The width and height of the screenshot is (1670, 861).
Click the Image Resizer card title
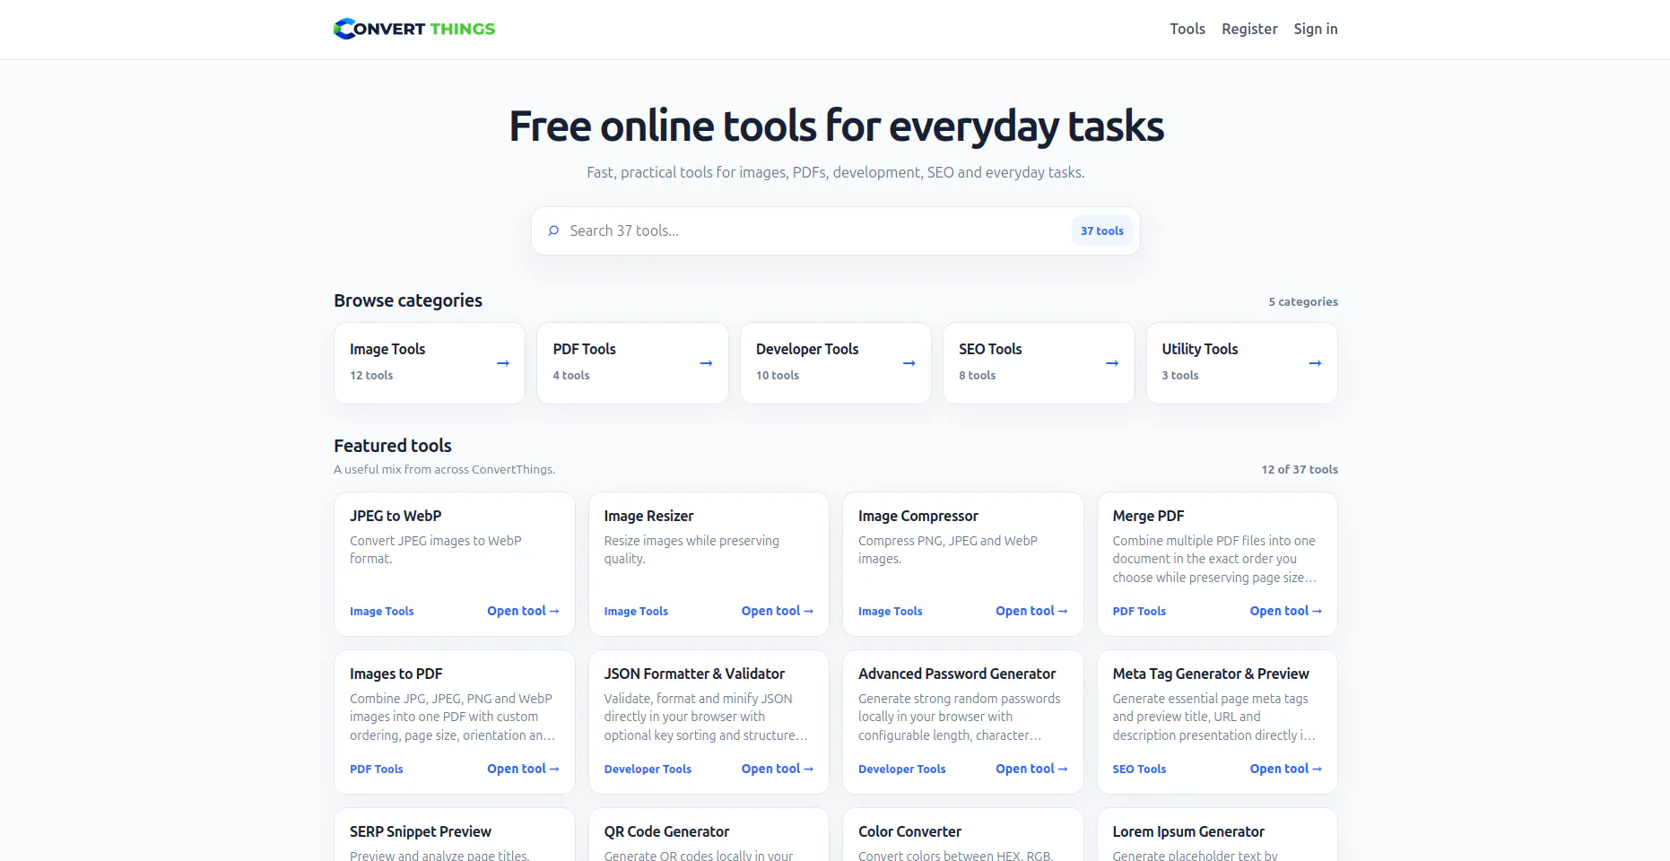coord(648,516)
